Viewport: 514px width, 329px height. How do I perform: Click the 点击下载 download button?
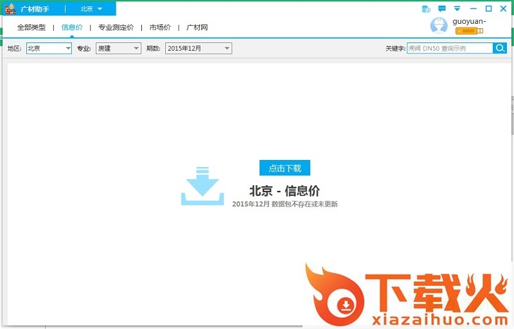[285, 168]
